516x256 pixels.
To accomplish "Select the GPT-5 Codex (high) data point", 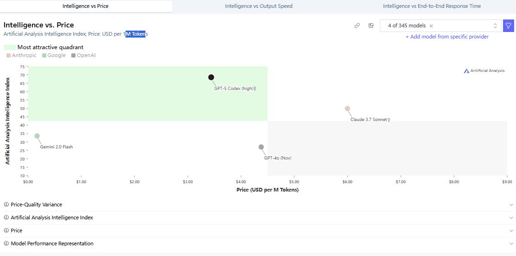I will tap(211, 77).
